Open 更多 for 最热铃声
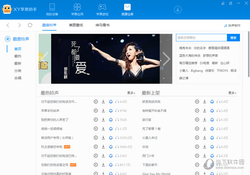Viewport: 250px width, 175px height. click(131, 93)
